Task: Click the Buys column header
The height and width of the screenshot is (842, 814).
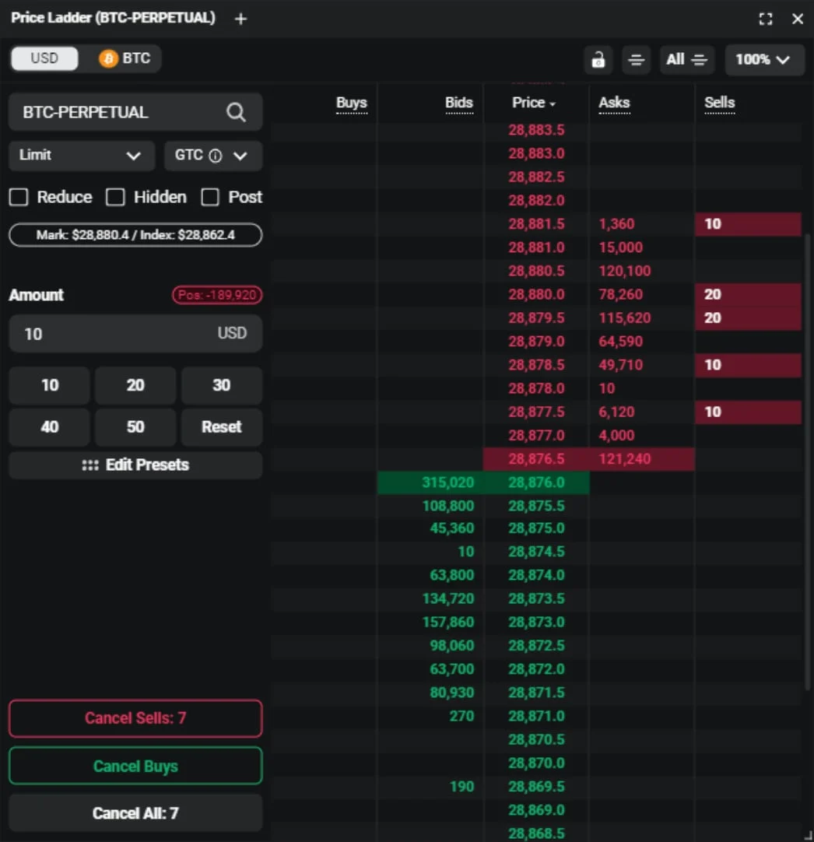Action: click(352, 103)
